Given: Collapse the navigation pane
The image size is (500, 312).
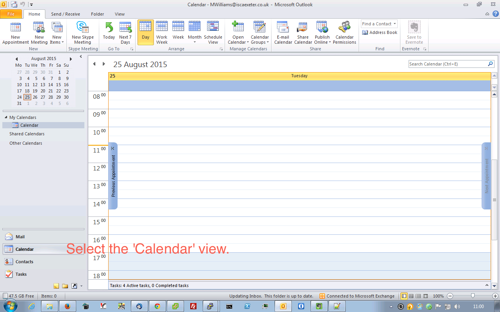Looking at the screenshot, I should click(80, 57).
